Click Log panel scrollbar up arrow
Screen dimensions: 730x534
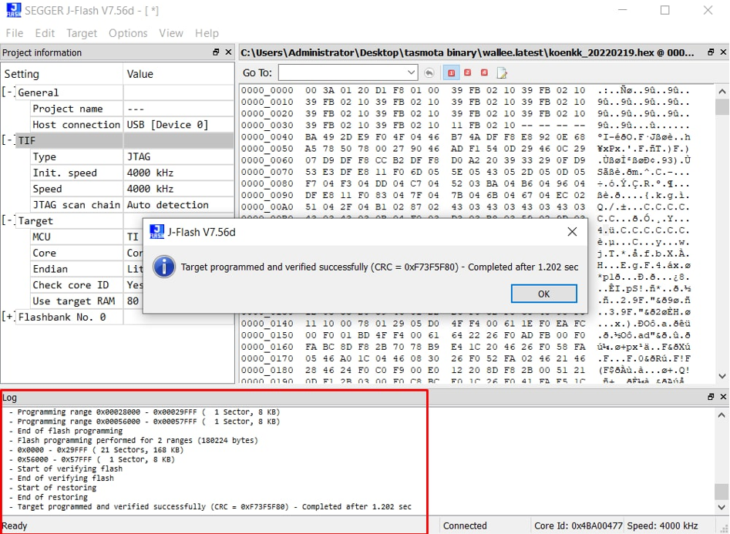pos(722,415)
